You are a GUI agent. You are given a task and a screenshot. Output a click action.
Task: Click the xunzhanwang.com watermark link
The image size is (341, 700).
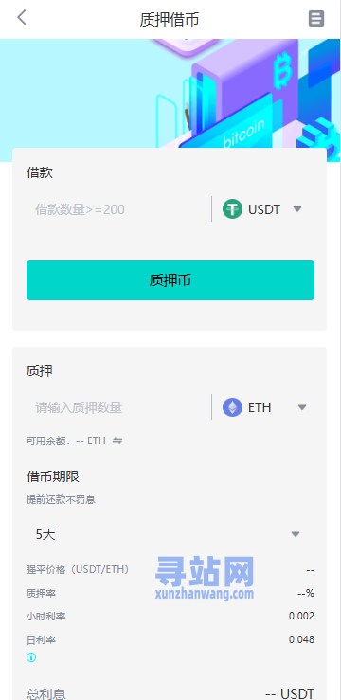coord(205,594)
